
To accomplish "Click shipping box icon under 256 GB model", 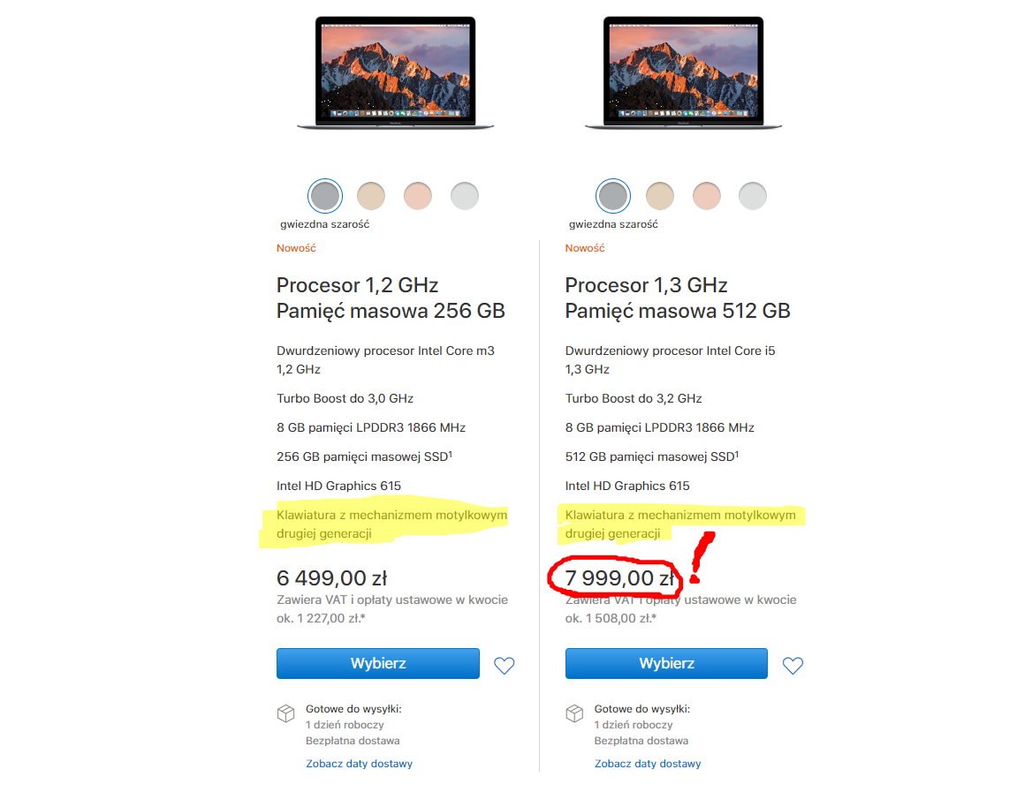I will click(285, 713).
